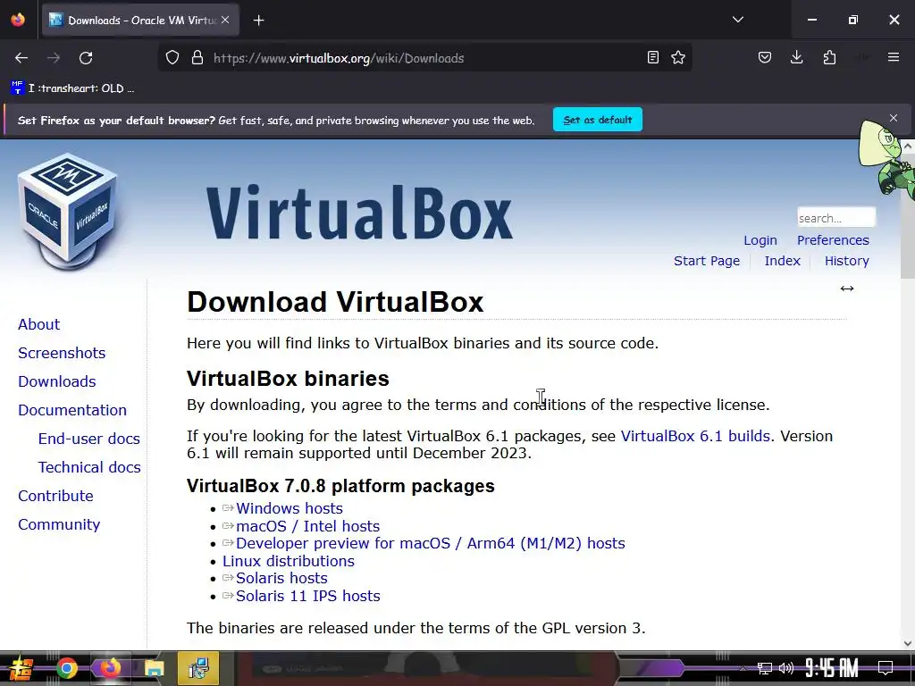The width and height of the screenshot is (915, 686).
Task: Click inside the search field
Action: pos(836,218)
